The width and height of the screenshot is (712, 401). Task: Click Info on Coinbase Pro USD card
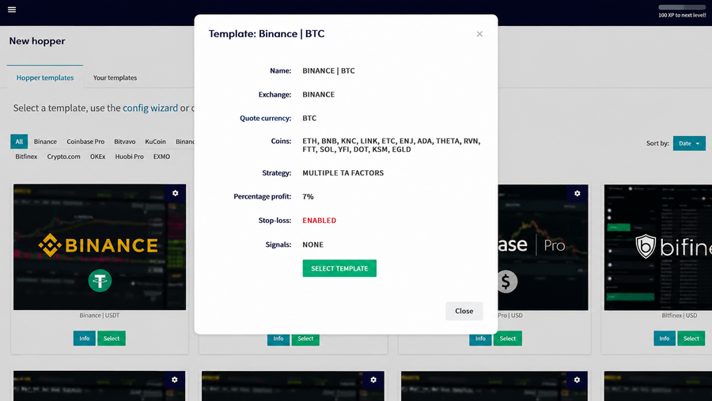(480, 339)
